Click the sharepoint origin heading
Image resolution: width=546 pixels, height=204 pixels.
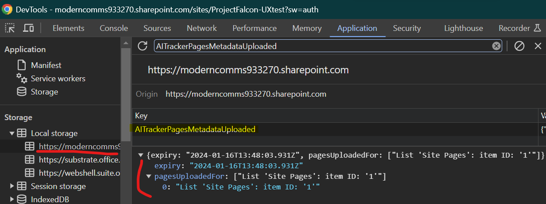[x=248, y=70]
